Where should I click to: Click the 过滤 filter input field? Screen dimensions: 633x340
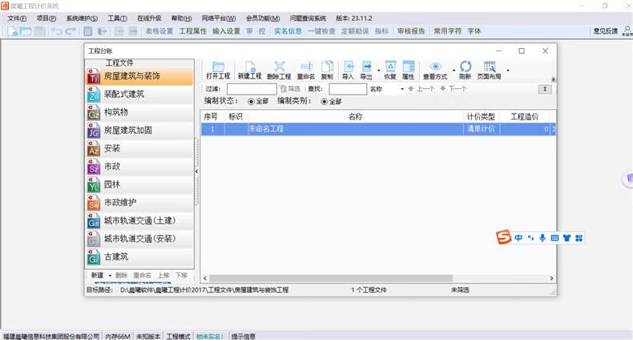[x=251, y=89]
